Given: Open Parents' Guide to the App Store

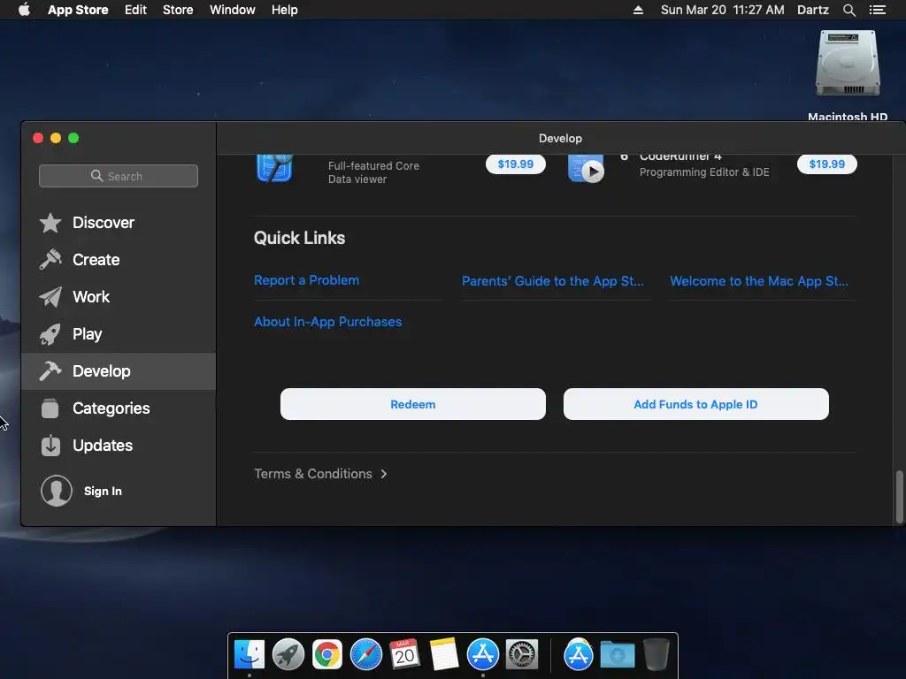Looking at the screenshot, I should click(x=552, y=281).
